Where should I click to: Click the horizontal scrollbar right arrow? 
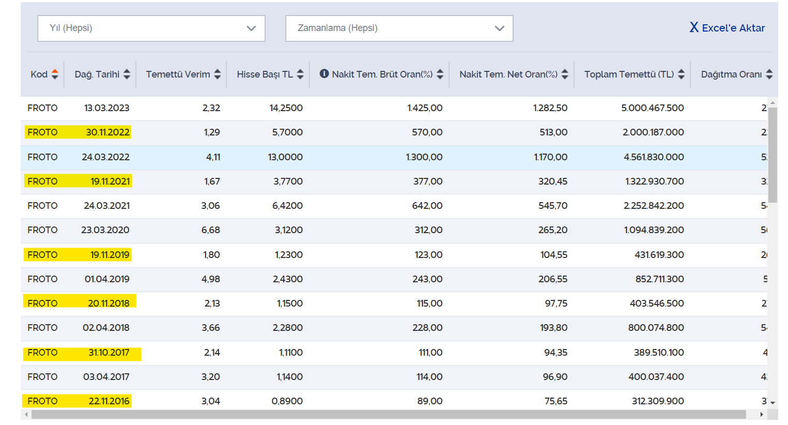tap(762, 415)
